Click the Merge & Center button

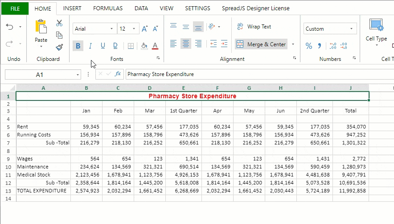pos(261,44)
